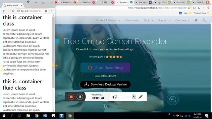This screenshot has height=119, width=212.
Task: Click the Home icon in right browser
Action: pyautogui.click(x=194, y=8)
